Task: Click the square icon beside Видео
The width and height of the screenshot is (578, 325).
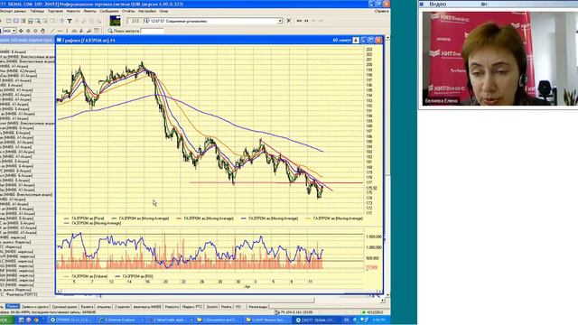Action: [422, 4]
